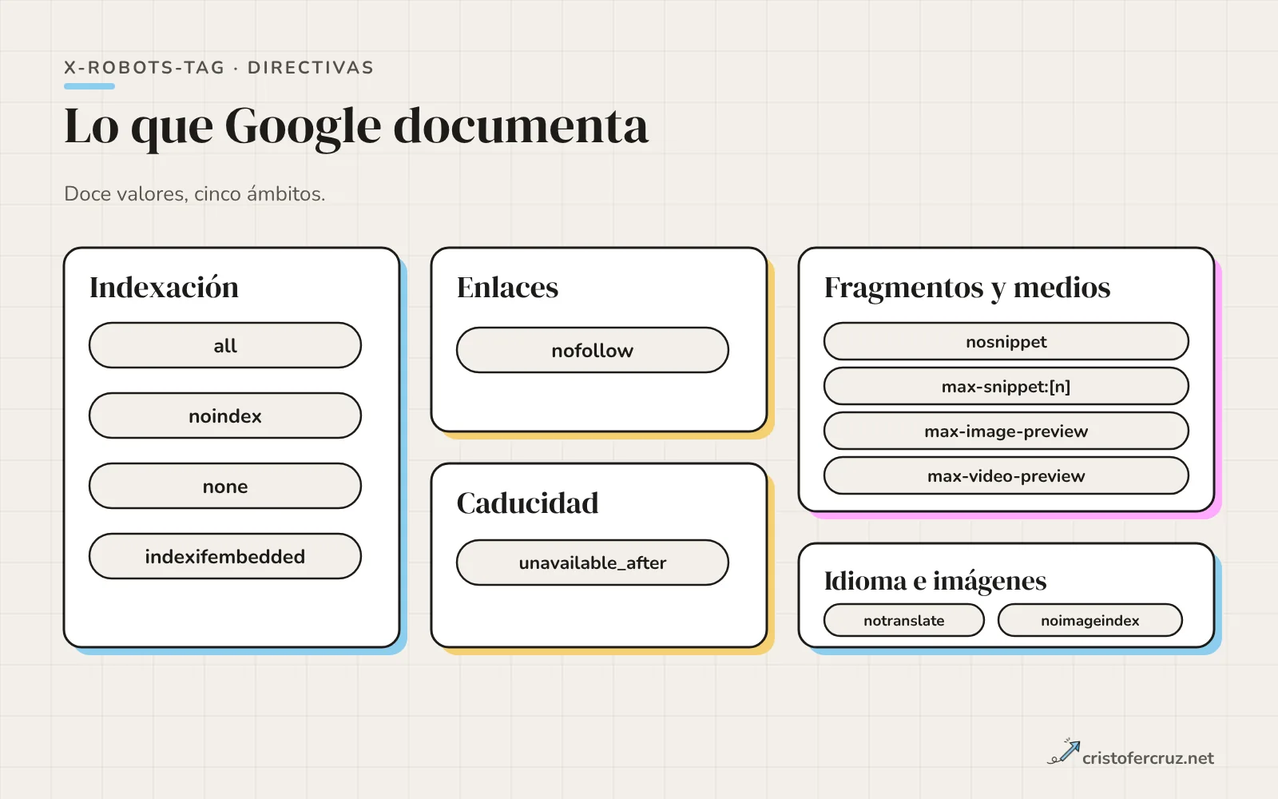Click the 'nosnippet' pill
1278x799 pixels.
pyautogui.click(x=1006, y=341)
